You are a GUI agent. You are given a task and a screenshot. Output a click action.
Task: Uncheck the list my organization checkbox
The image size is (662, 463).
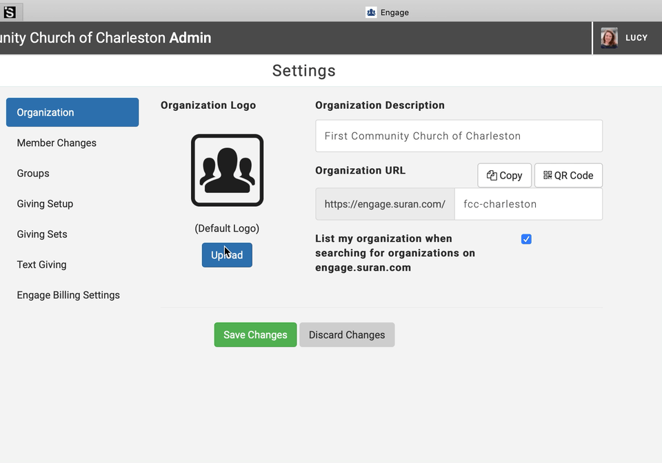coord(526,239)
